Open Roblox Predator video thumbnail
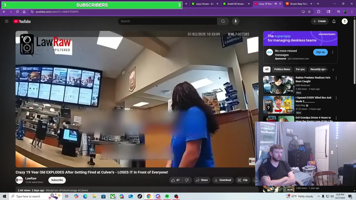This screenshot has width=356, height=200. (278, 85)
